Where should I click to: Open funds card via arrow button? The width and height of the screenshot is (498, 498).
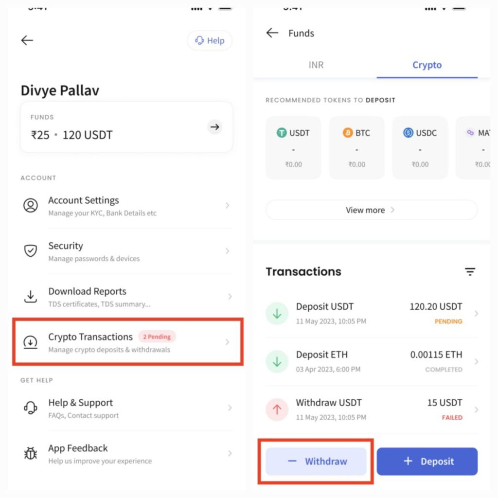pyautogui.click(x=214, y=127)
